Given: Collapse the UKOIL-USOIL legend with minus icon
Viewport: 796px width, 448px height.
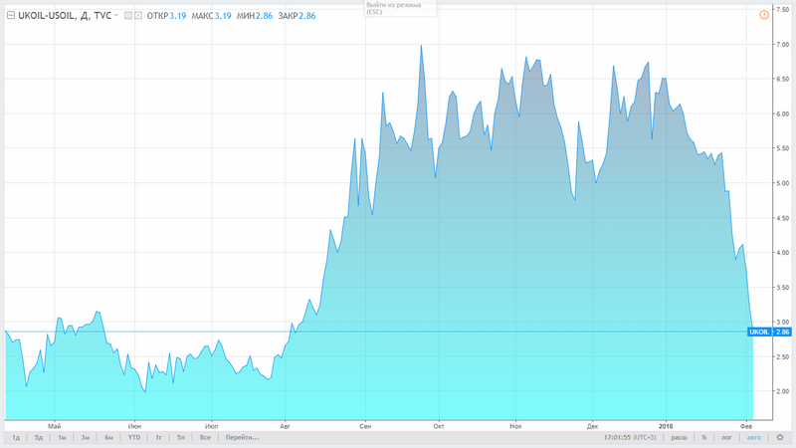Looking at the screenshot, I should [x=10, y=16].
